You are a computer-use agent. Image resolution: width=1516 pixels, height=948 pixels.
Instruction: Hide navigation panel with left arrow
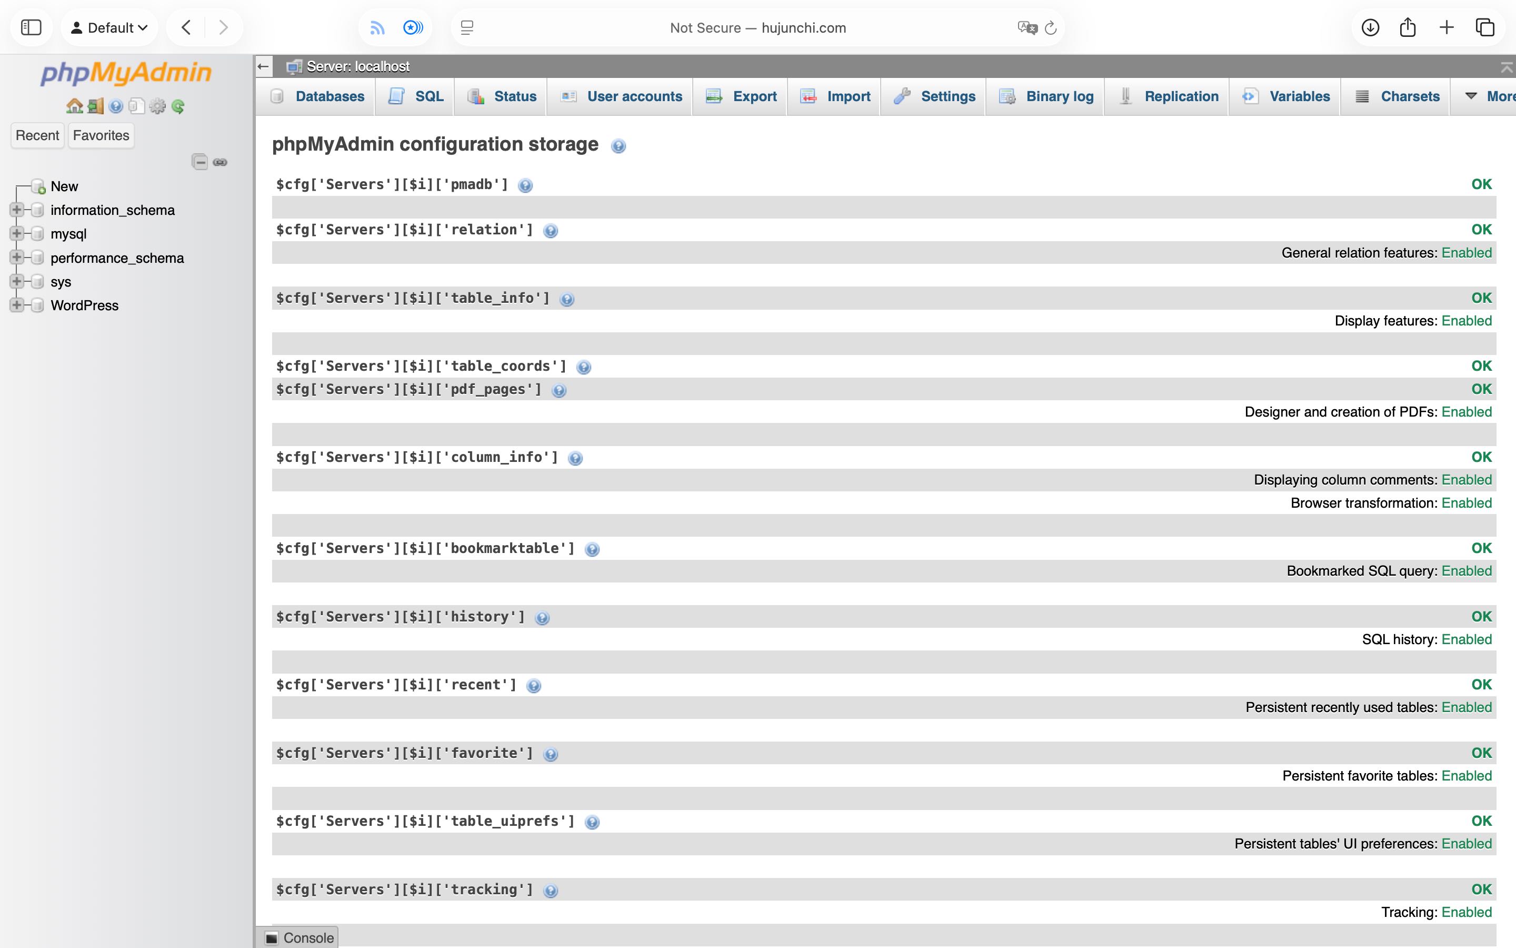point(264,66)
